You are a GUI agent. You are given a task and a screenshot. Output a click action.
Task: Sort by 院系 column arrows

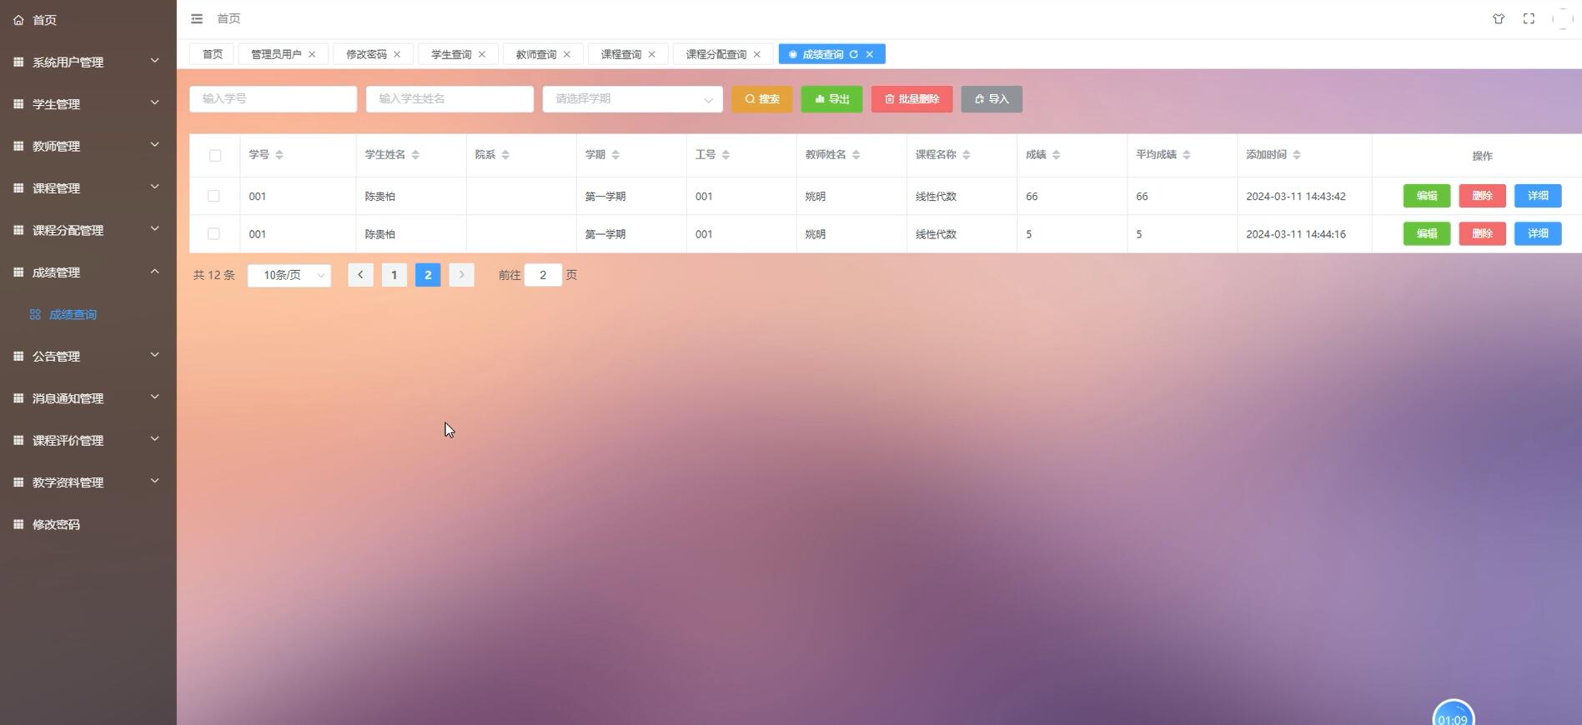click(x=505, y=155)
